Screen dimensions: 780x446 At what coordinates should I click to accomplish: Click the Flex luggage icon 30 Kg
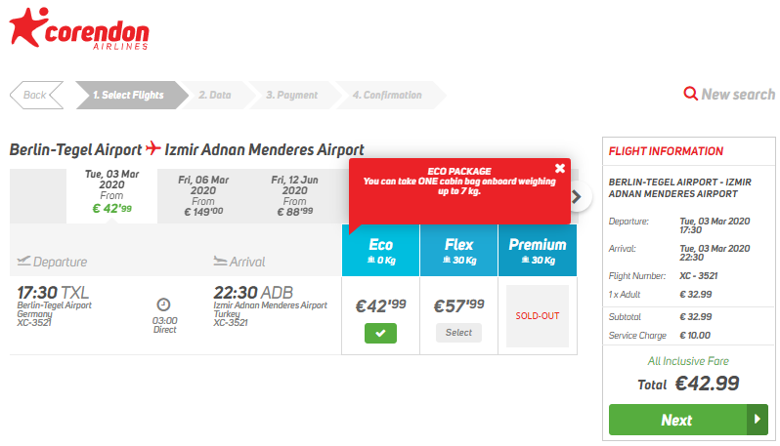point(447,260)
